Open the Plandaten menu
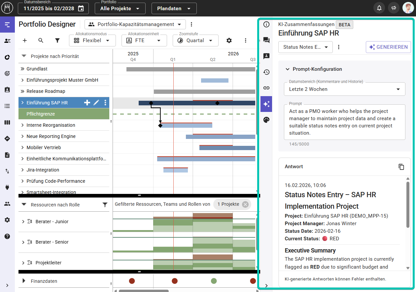 [x=174, y=9]
